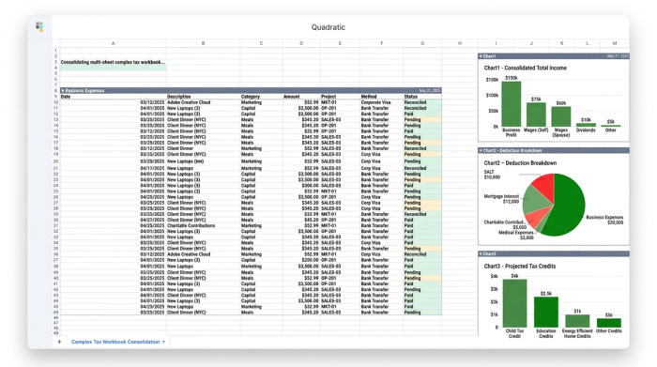Click the Chart3 title bar
The height and width of the screenshot is (367, 657).
pos(554,253)
